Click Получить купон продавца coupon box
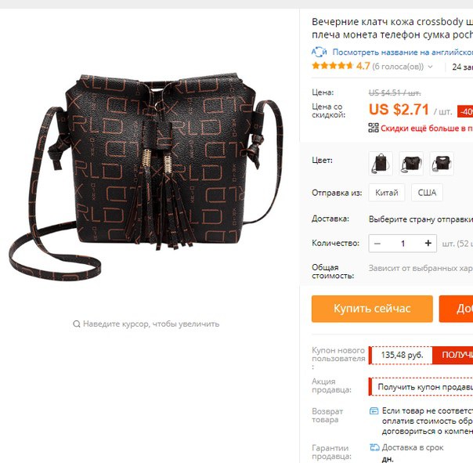The height and width of the screenshot is (463, 473). pyautogui.click(x=421, y=387)
